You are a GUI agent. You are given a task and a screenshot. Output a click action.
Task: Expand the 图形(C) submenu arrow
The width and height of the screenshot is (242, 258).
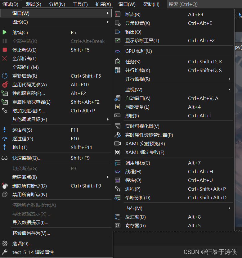point(108,22)
